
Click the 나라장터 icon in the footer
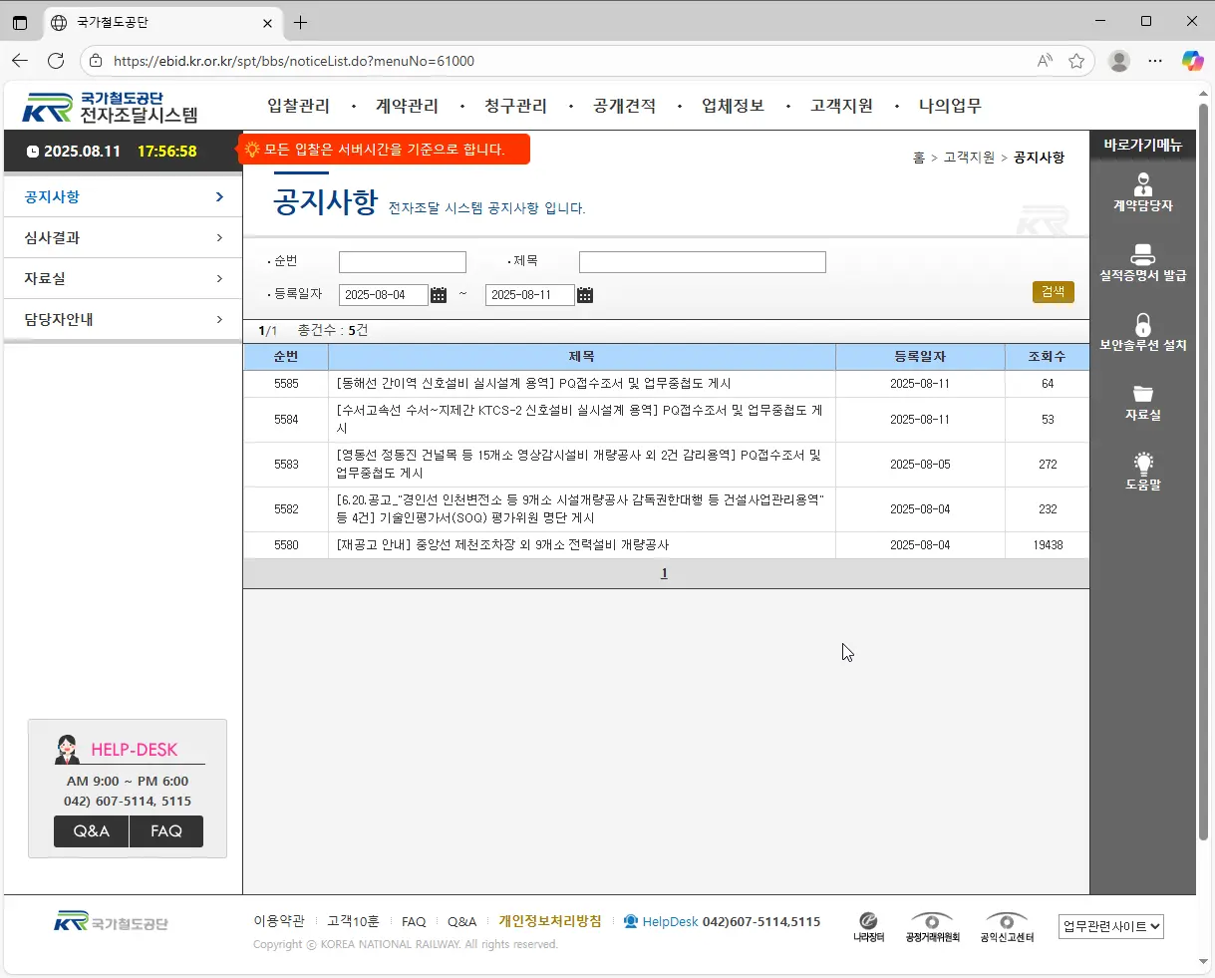[x=868, y=922]
